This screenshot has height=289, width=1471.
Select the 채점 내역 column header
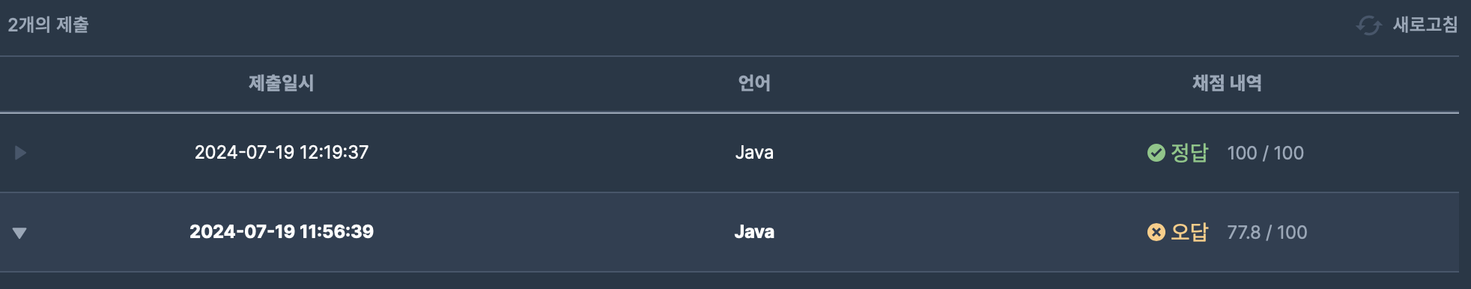pos(1227,83)
